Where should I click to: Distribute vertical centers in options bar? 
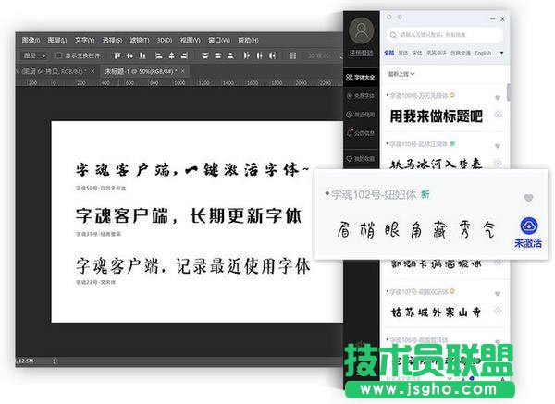click(217, 55)
